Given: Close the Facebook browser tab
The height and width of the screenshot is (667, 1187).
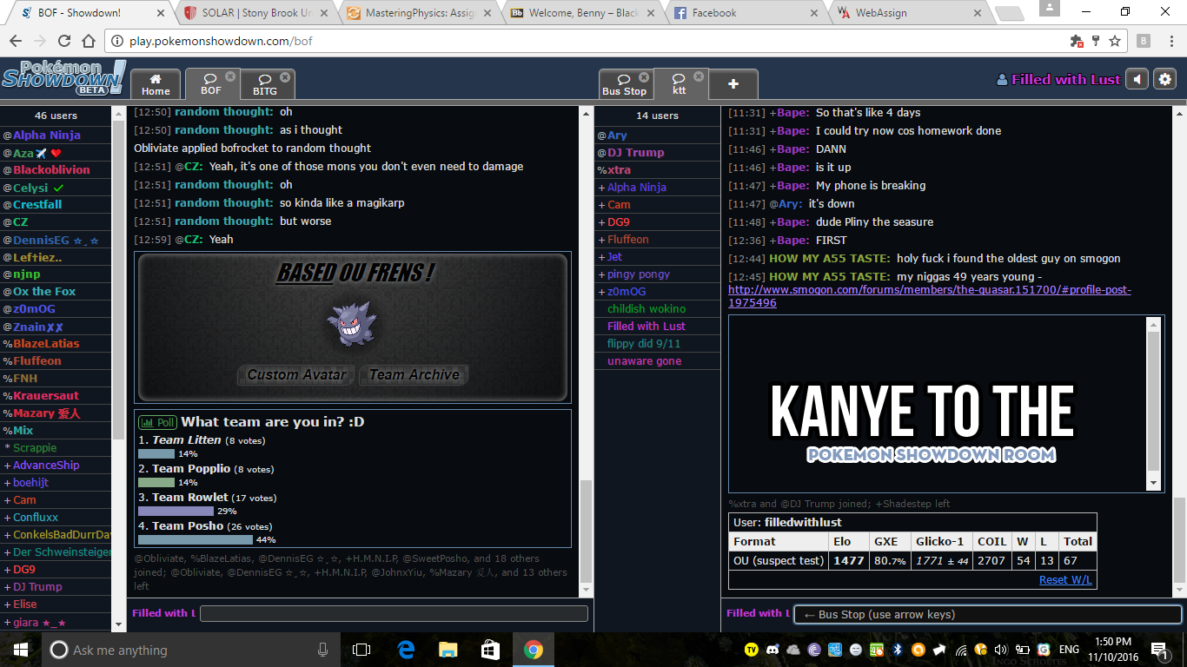Looking at the screenshot, I should [x=814, y=13].
